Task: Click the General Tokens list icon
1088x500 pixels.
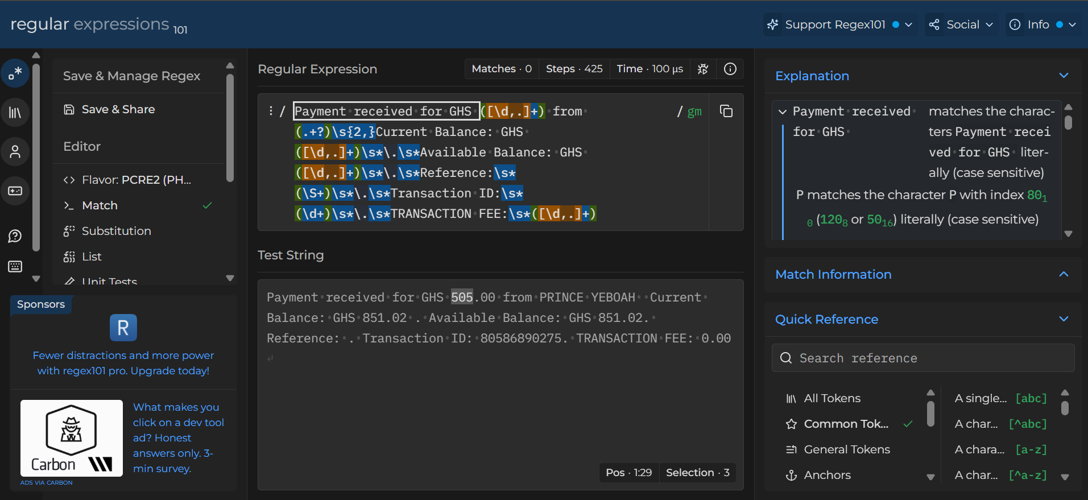Action: click(791, 449)
